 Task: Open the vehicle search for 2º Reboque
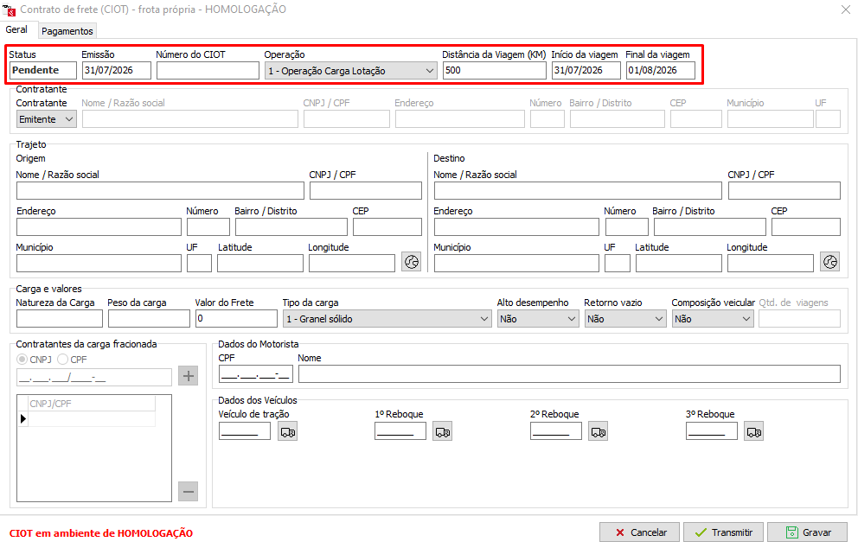pos(599,431)
